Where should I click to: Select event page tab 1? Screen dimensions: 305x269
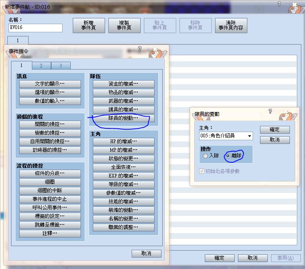[18, 40]
